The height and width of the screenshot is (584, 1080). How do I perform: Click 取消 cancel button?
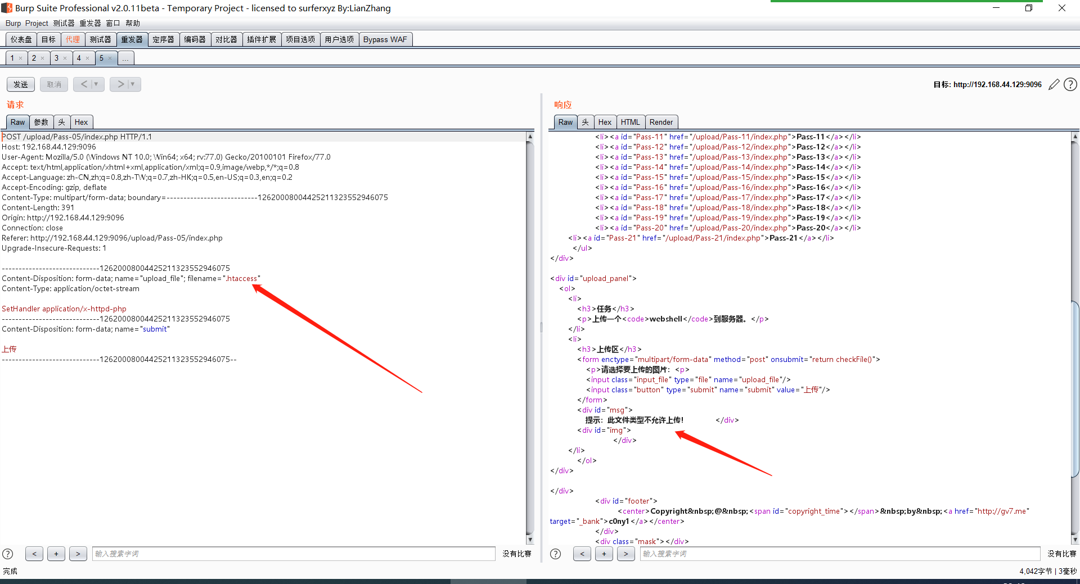coord(54,84)
